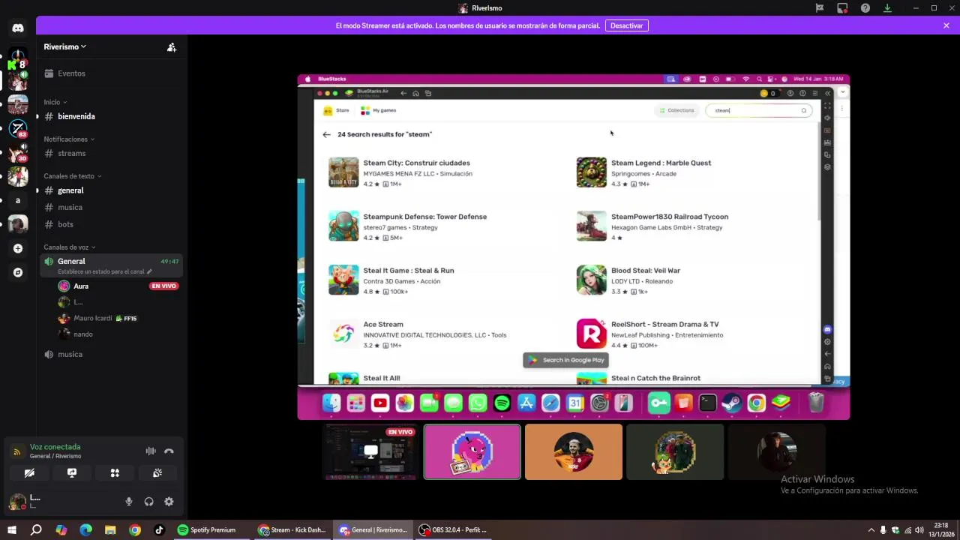Edit the channel status pencil text
Viewport: 960px width, 540px height.
104,271
